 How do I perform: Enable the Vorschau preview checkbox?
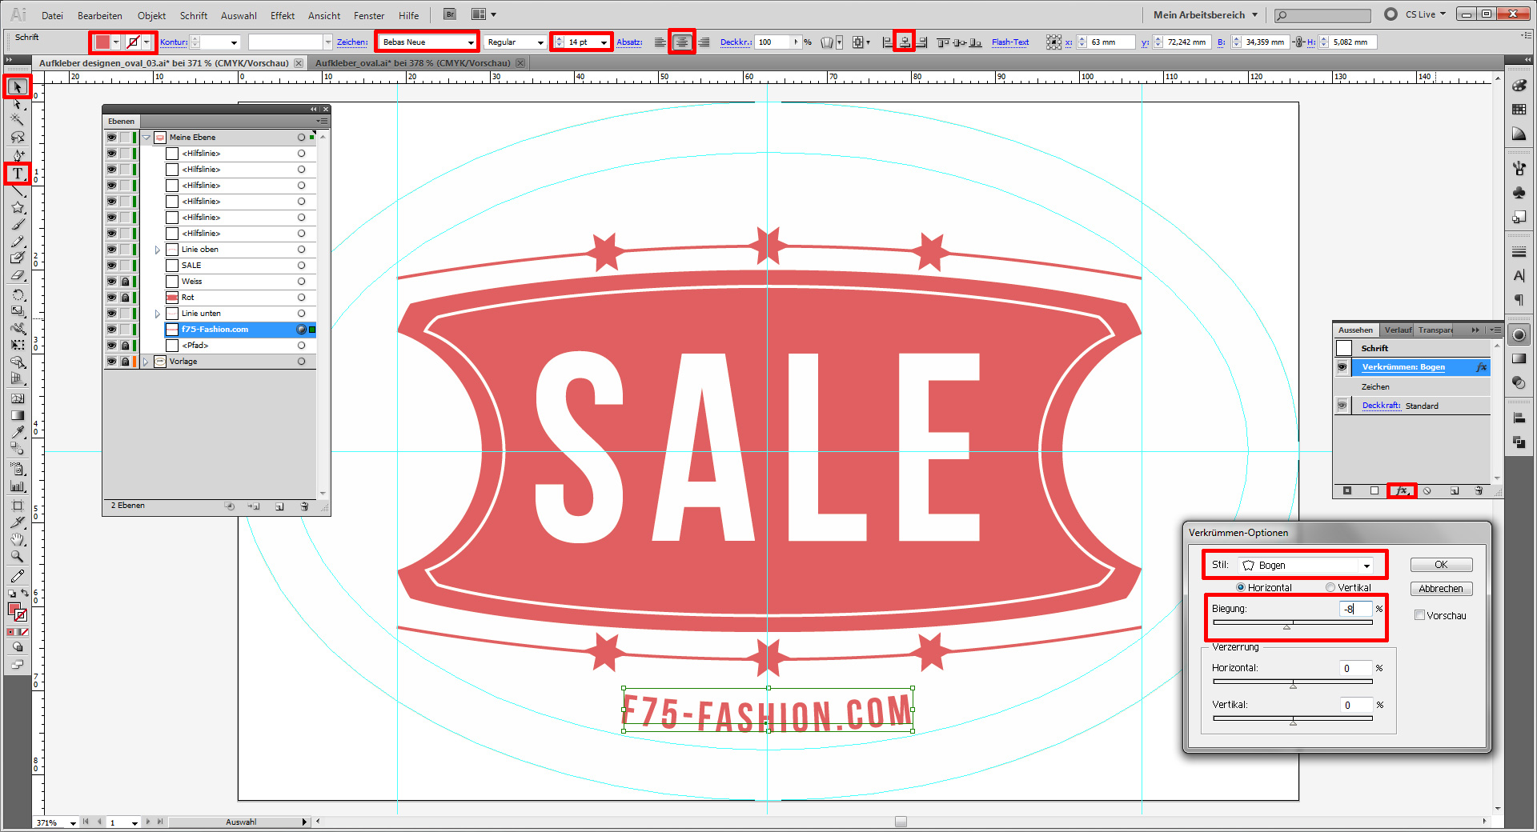pyautogui.click(x=1419, y=615)
